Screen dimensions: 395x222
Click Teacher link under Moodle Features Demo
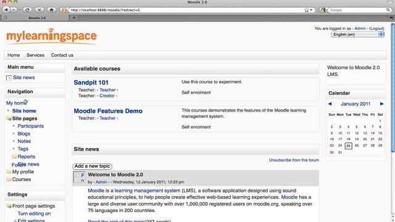coord(107,118)
